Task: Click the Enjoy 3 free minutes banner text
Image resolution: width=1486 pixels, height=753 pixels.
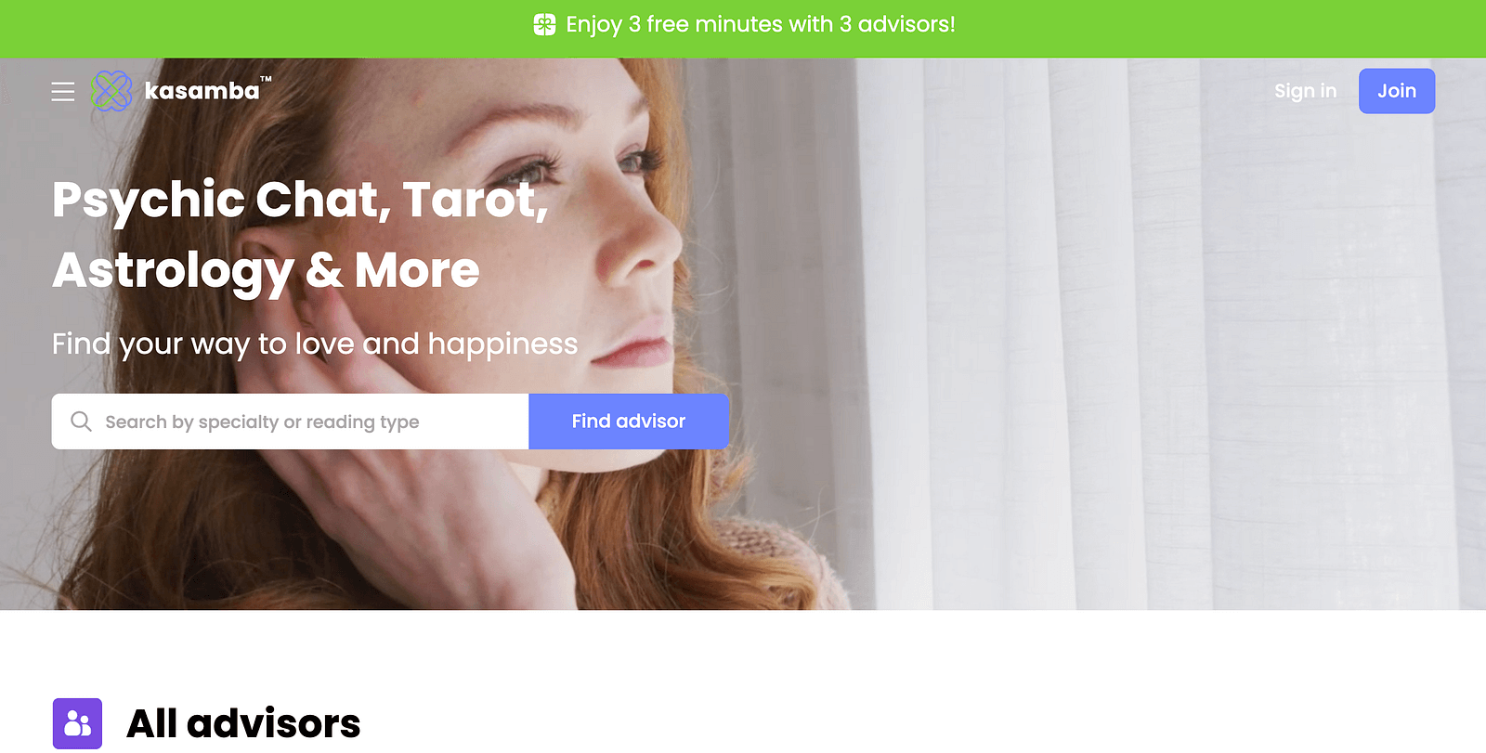Action: click(x=761, y=24)
